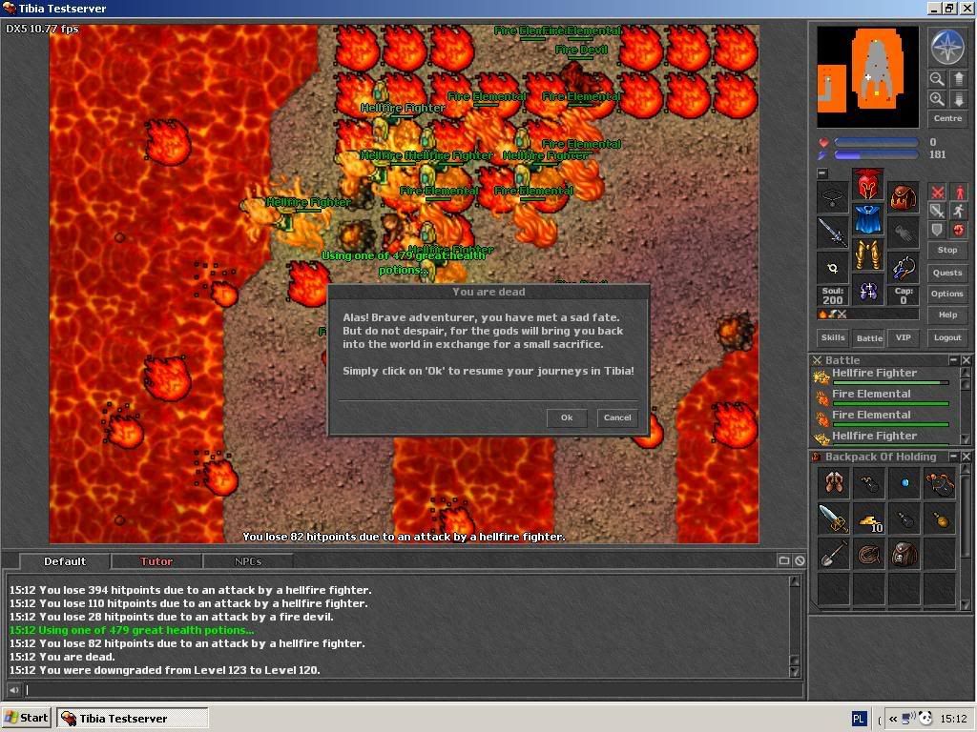Toggle the VIP list window button
Viewport: 977px width, 732px height.
coord(904,337)
